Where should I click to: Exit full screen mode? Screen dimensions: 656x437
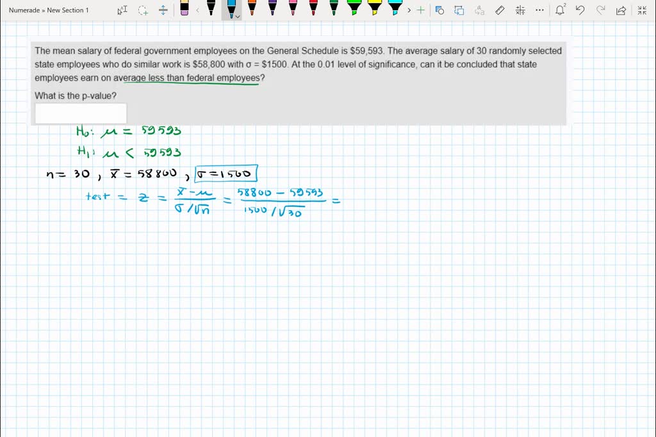[642, 10]
